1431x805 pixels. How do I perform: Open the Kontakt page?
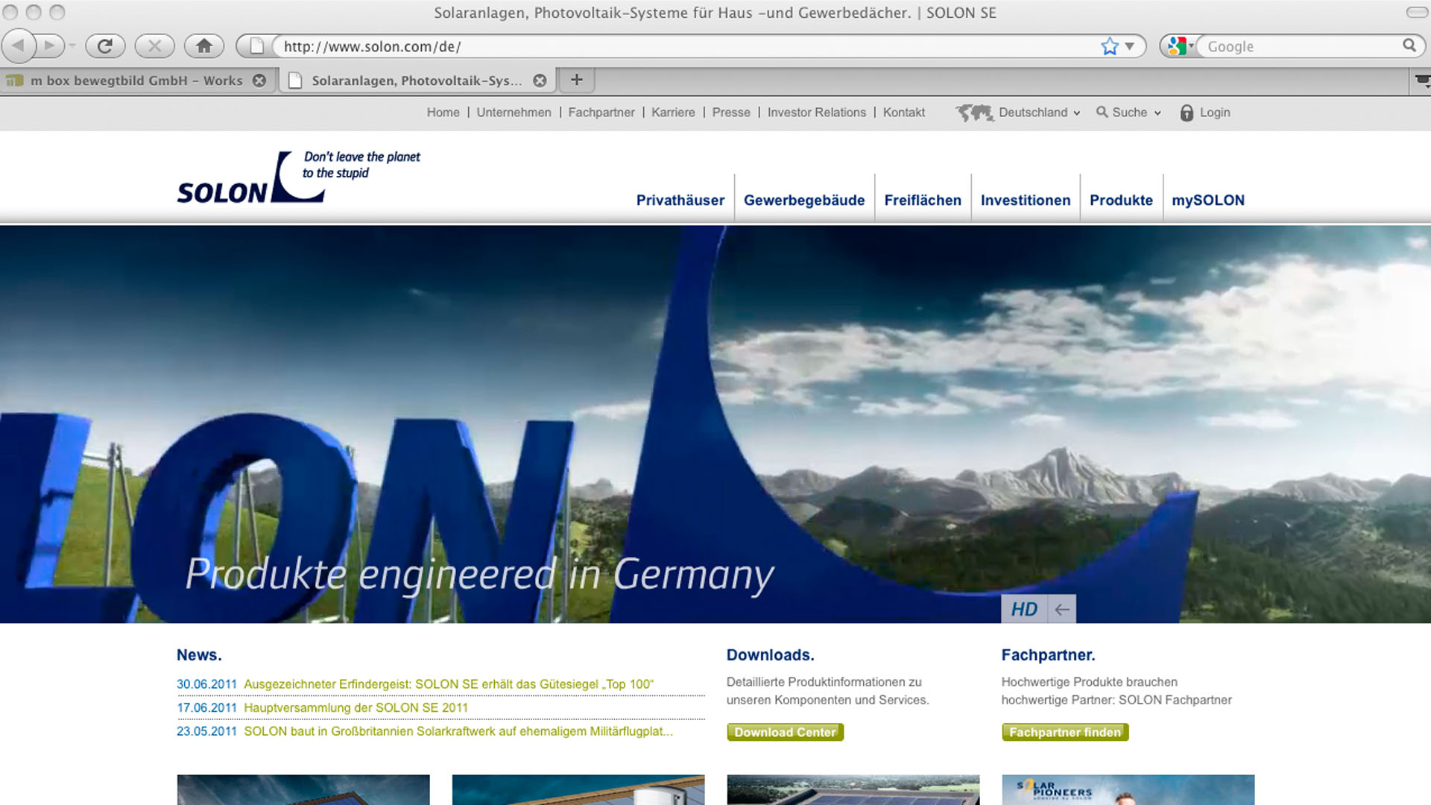[904, 113]
